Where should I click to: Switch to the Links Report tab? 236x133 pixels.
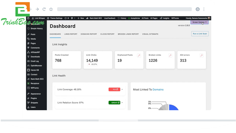(71, 34)
